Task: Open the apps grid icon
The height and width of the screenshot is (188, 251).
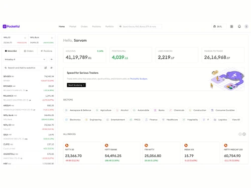Action: tap(231, 27)
